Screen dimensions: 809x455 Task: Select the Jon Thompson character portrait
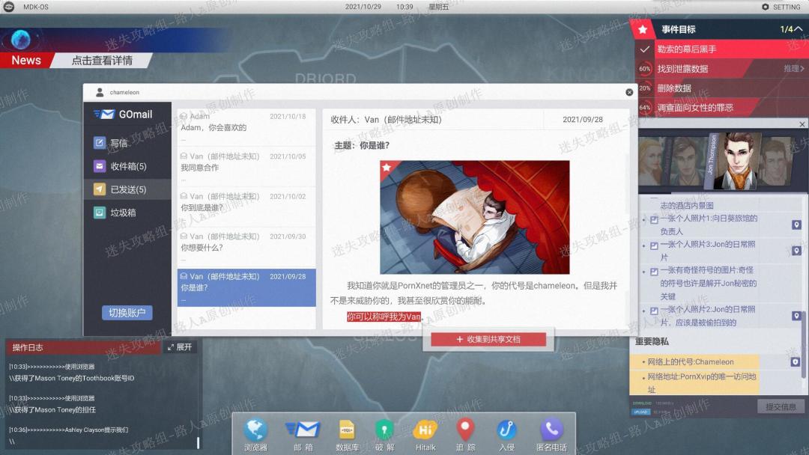(736, 160)
